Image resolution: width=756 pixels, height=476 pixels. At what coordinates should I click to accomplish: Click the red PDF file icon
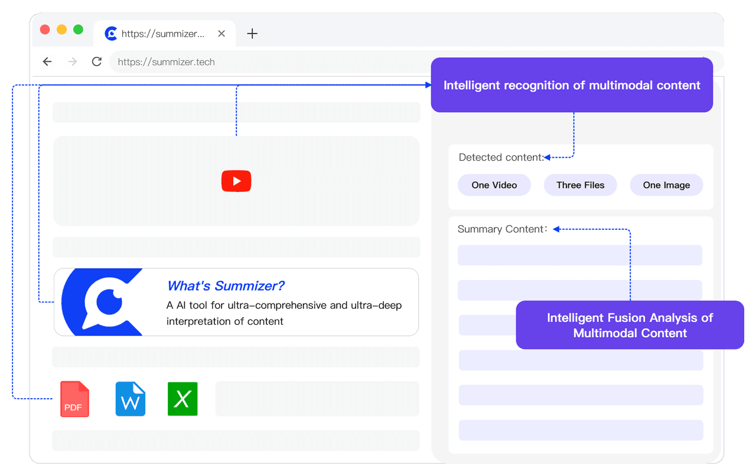coord(74,399)
